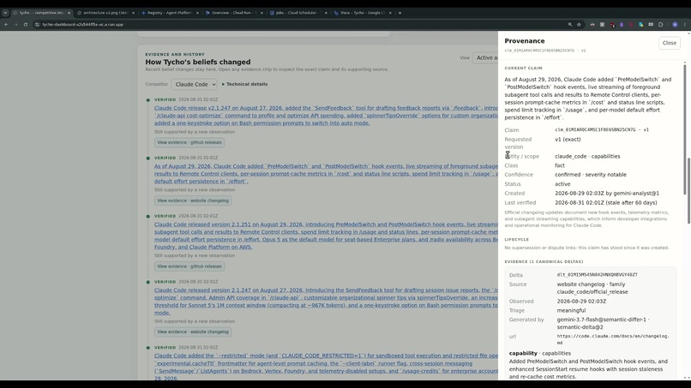Click 'confirmed · severity notable' confidence value

click(591, 175)
